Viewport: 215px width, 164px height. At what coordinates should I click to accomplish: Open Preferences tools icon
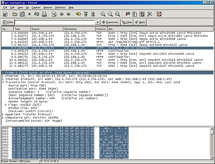point(149,14)
